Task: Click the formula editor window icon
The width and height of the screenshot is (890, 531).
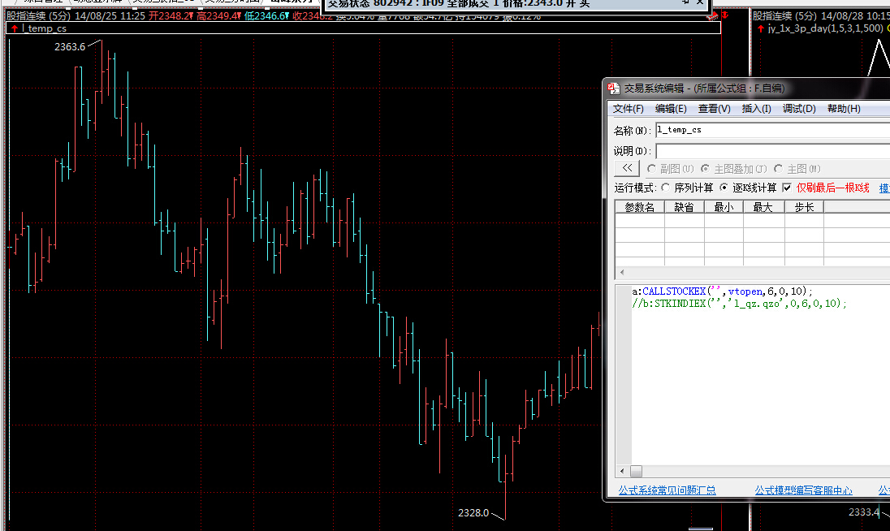Action: click(614, 88)
